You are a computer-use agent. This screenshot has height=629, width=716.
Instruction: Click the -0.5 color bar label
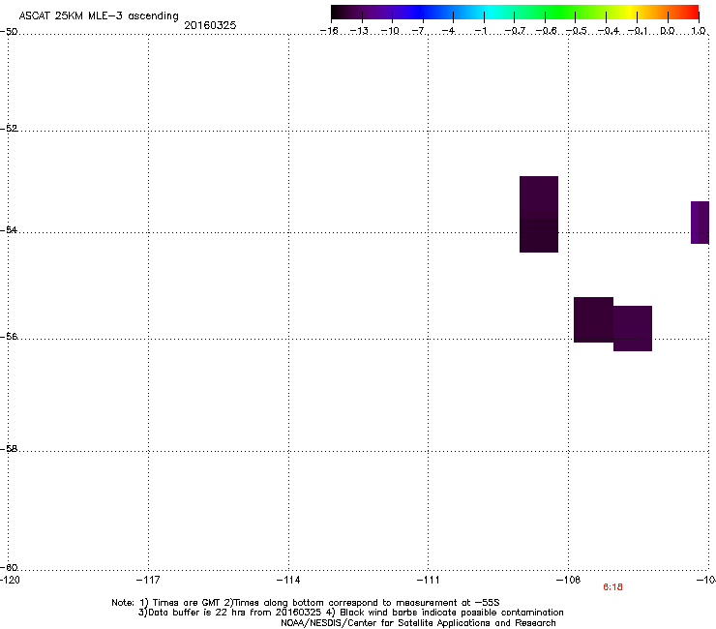click(576, 31)
